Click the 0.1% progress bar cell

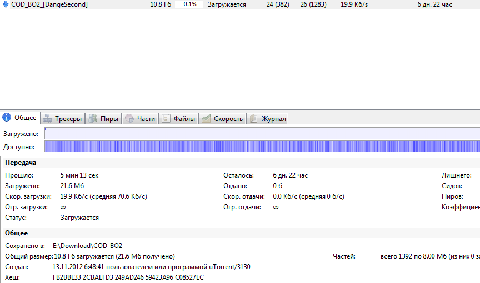189,4
